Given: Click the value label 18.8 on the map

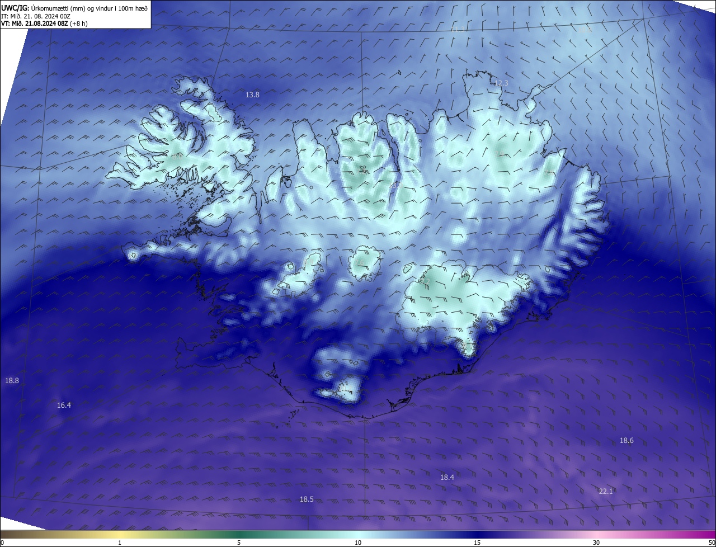Looking at the screenshot, I should point(12,380).
